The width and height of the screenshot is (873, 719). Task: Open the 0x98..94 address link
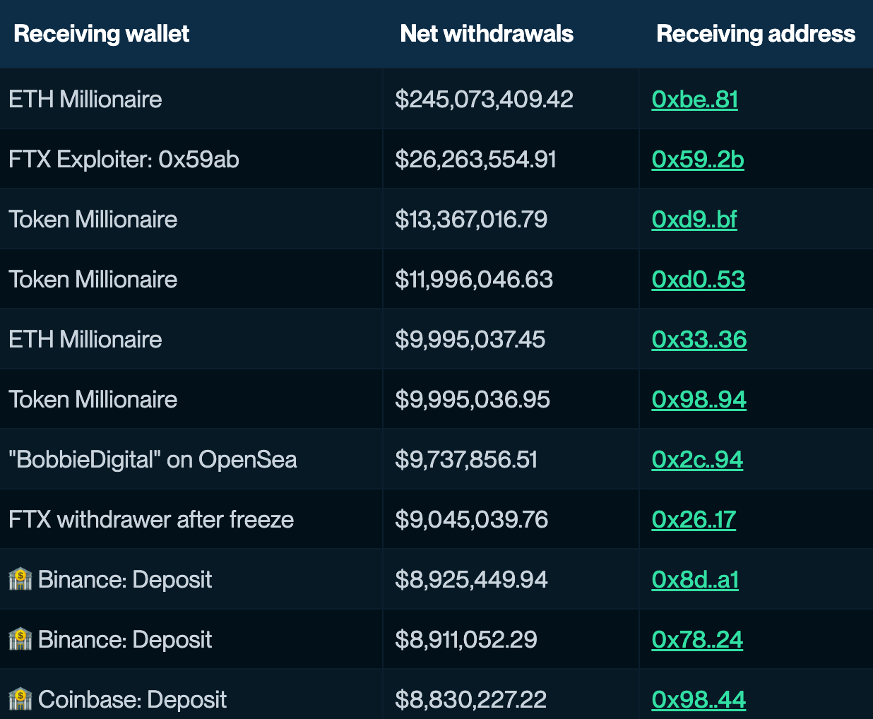click(x=699, y=400)
